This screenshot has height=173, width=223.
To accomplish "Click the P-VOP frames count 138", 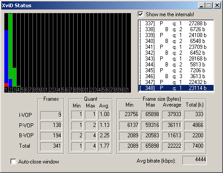I will coord(51,126).
